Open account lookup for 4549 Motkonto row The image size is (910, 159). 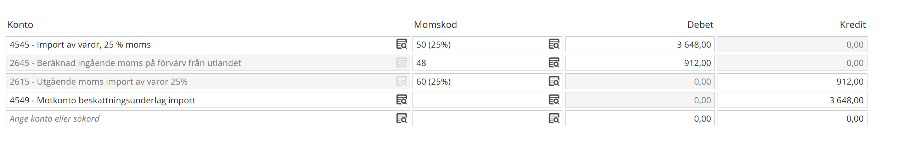pyautogui.click(x=401, y=100)
